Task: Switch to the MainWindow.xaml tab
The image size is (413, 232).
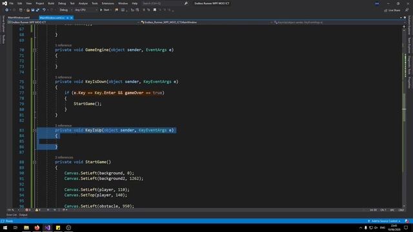Action: tap(19, 17)
